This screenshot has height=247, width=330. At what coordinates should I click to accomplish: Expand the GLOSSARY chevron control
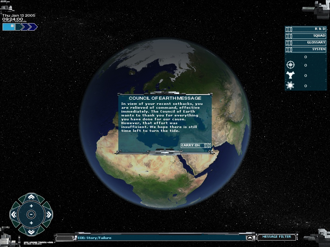tap(289, 42)
